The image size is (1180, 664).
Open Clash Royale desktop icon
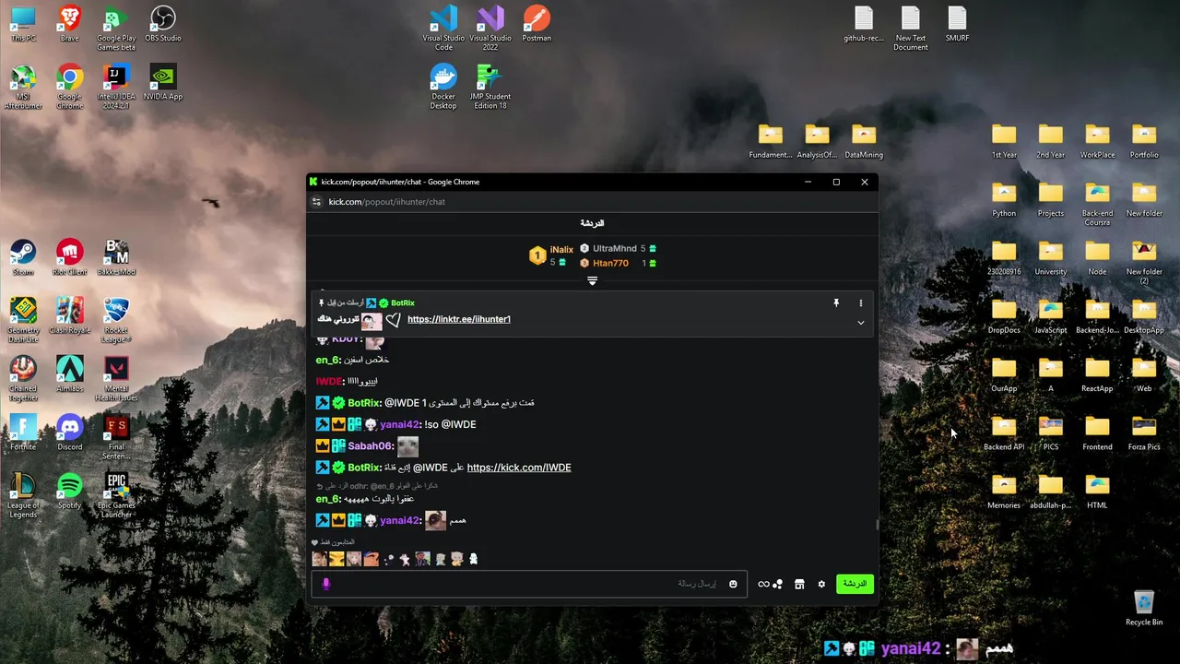click(x=69, y=316)
